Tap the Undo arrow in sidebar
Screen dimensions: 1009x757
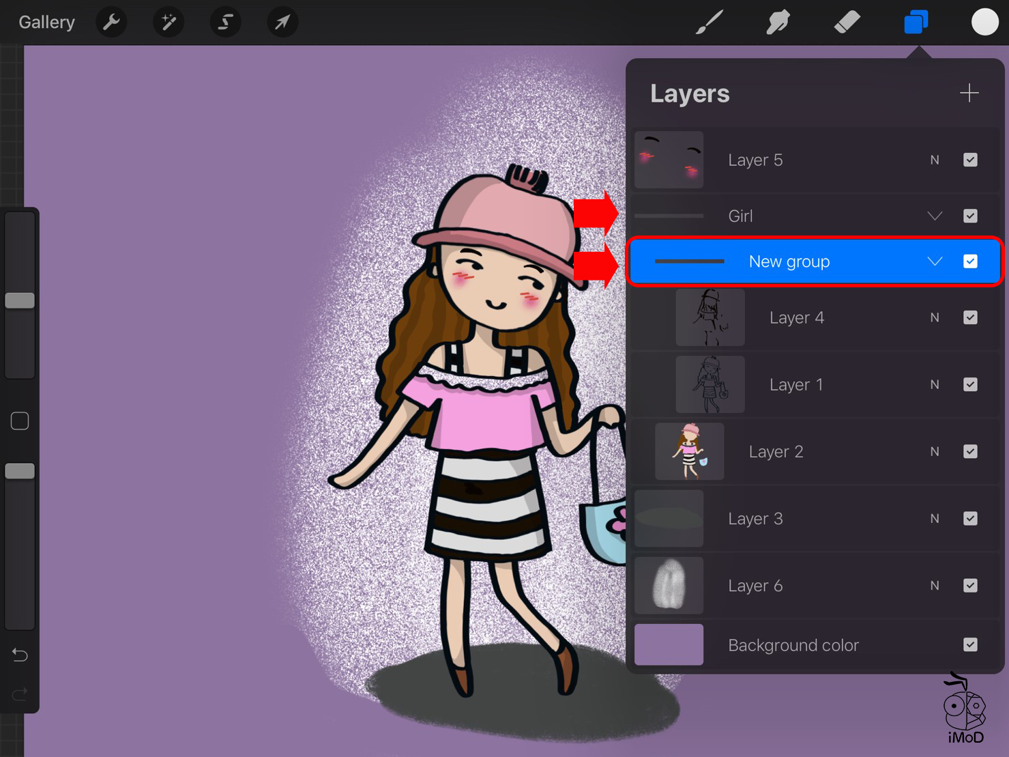click(x=20, y=655)
